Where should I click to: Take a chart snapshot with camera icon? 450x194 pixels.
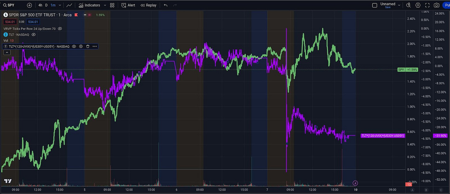click(436, 5)
